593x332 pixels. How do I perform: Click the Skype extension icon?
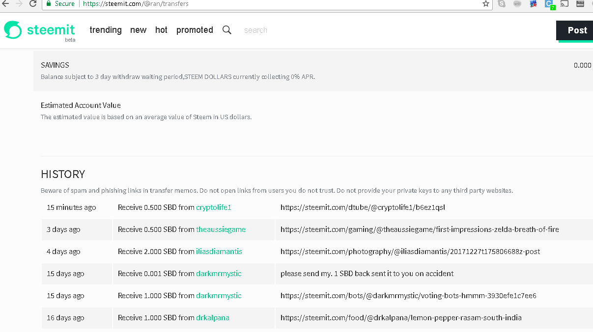(x=502, y=3)
